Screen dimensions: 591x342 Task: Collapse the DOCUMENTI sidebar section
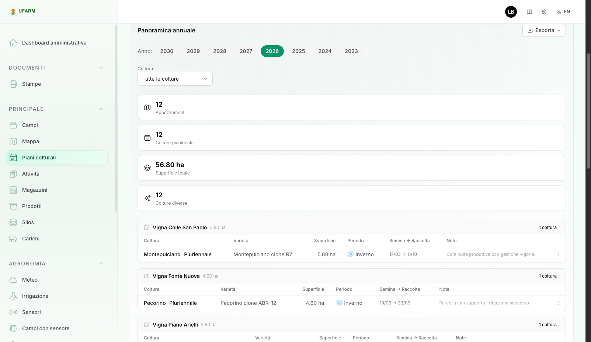click(x=101, y=68)
